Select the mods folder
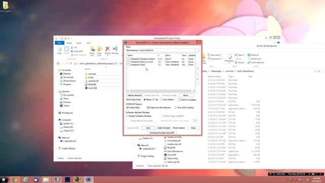The height and width of the screenshot is (183, 325). pos(89,77)
